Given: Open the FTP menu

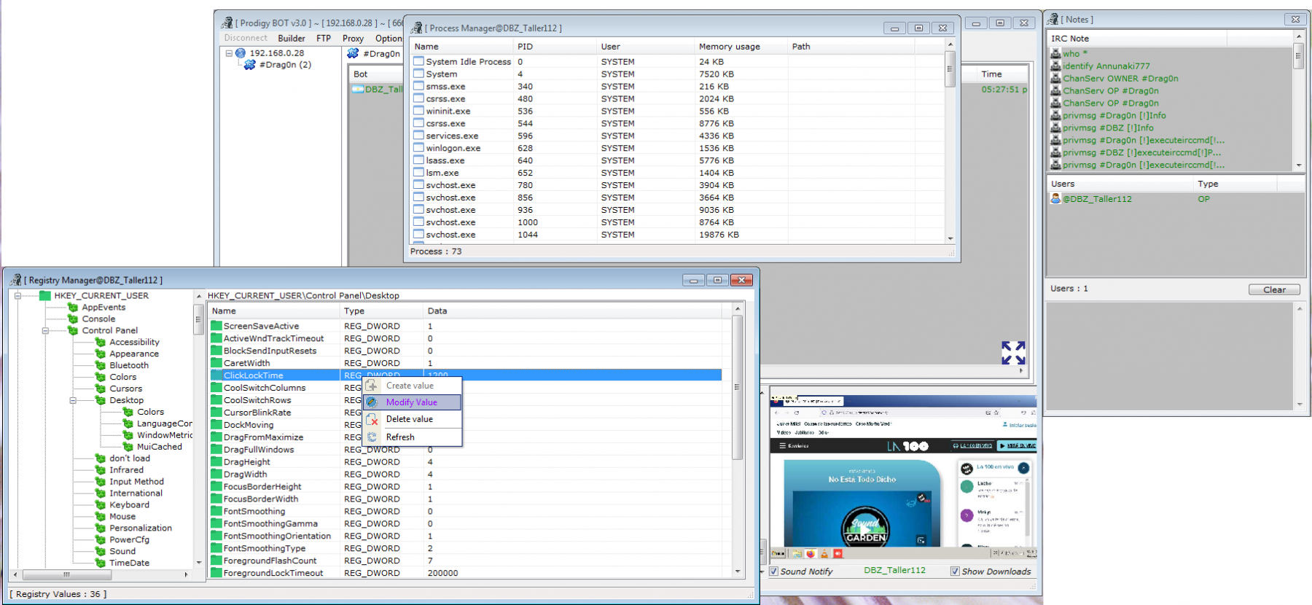Looking at the screenshot, I should pos(324,39).
